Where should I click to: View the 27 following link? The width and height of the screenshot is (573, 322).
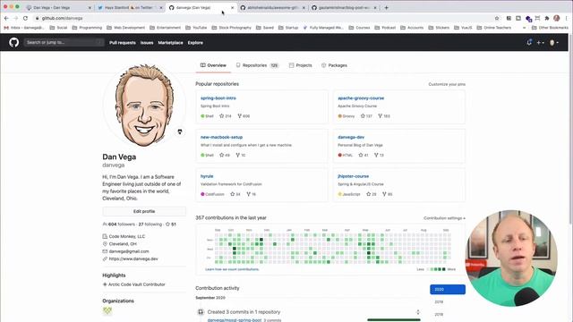pyautogui.click(x=150, y=225)
